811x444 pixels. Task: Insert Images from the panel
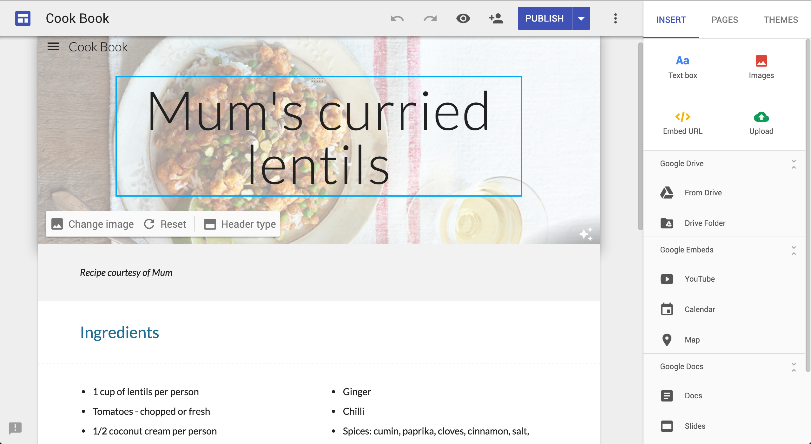761,67
